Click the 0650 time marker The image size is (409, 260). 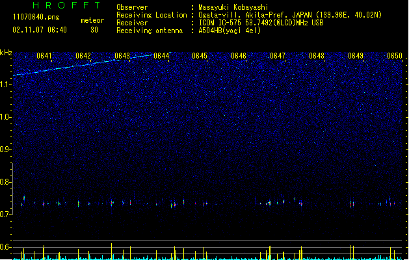click(395, 56)
